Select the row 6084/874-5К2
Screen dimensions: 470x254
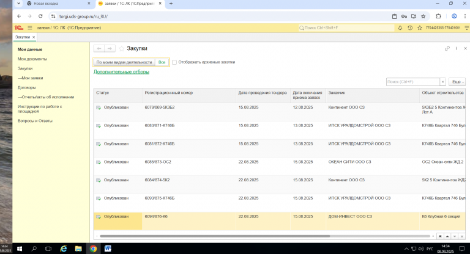pos(279,185)
